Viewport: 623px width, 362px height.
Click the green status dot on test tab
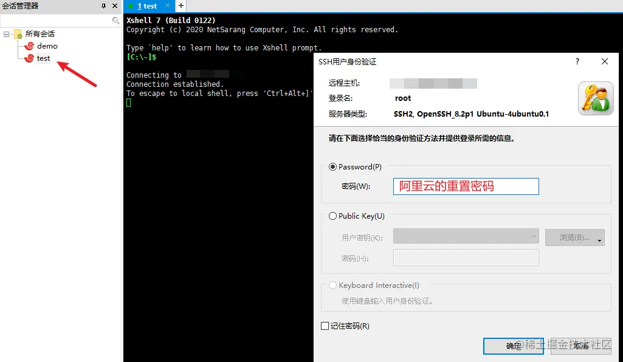tap(130, 6)
